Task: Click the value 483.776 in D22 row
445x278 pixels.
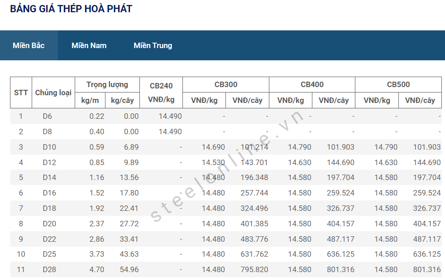Action: tap(254, 239)
